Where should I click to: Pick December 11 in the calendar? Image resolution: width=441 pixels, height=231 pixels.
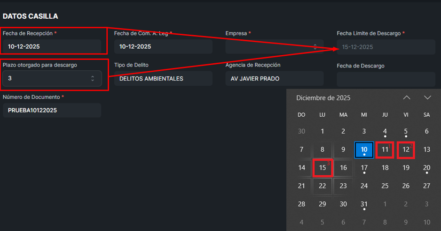385,150
